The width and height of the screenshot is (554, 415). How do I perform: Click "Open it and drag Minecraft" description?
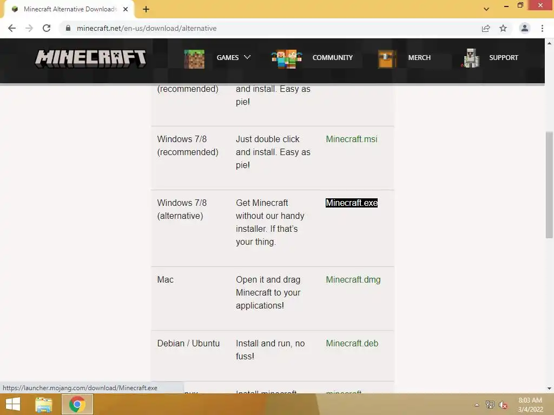[x=268, y=292]
